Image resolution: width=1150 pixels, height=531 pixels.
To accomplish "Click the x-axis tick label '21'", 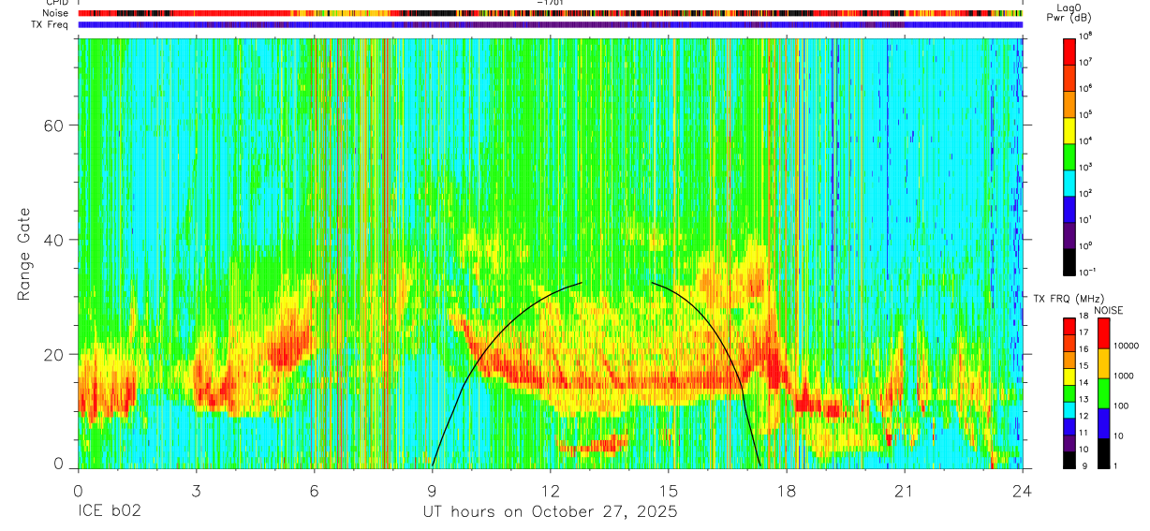I will tap(905, 491).
